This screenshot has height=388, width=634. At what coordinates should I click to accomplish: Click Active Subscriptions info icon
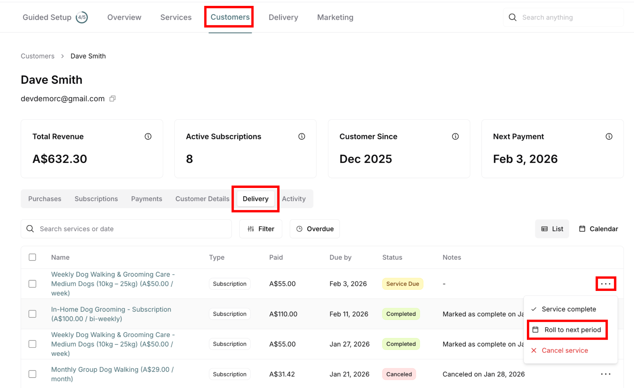[x=302, y=136]
